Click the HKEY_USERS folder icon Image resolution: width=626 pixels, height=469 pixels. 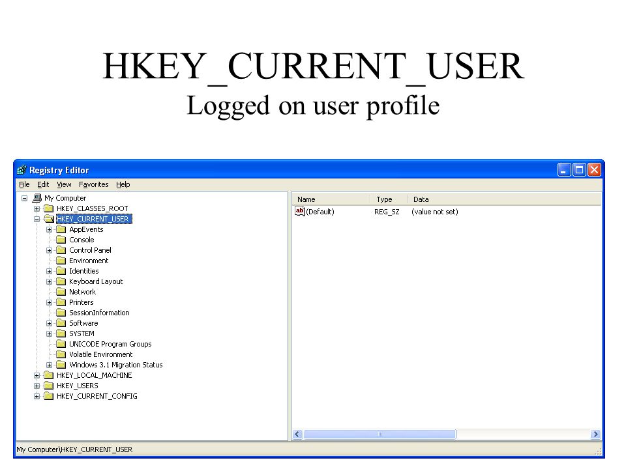pos(49,386)
